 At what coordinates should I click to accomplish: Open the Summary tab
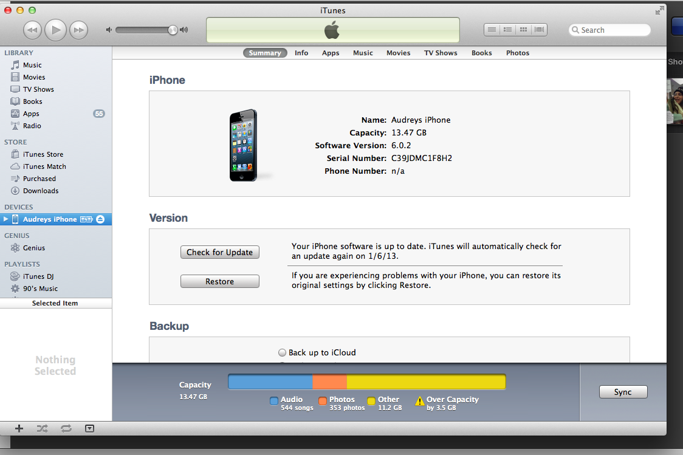(265, 53)
